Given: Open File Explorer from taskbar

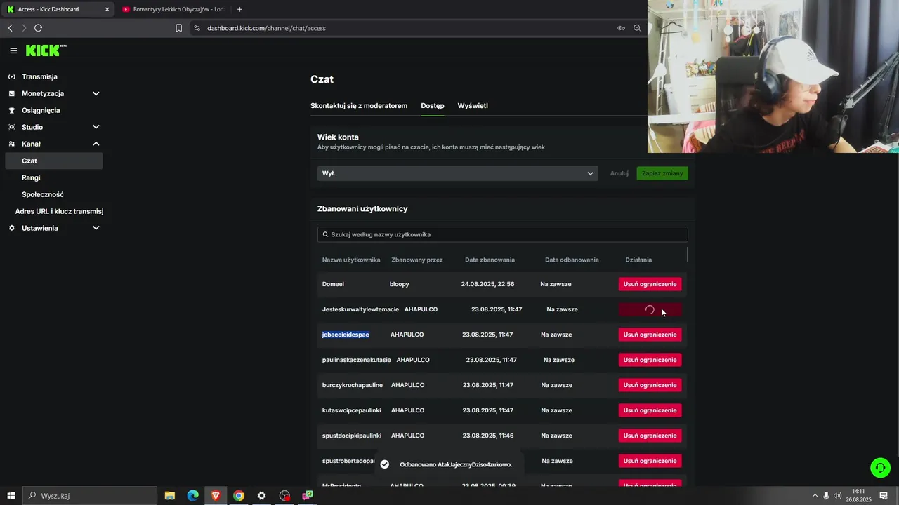Looking at the screenshot, I should 170,496.
